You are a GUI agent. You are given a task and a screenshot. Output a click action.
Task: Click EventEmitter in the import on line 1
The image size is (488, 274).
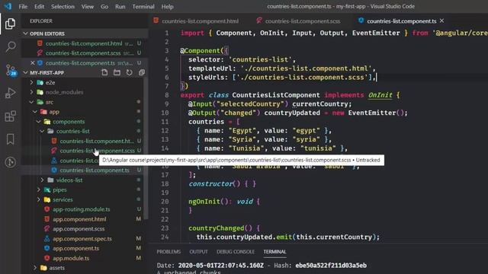click(x=376, y=33)
